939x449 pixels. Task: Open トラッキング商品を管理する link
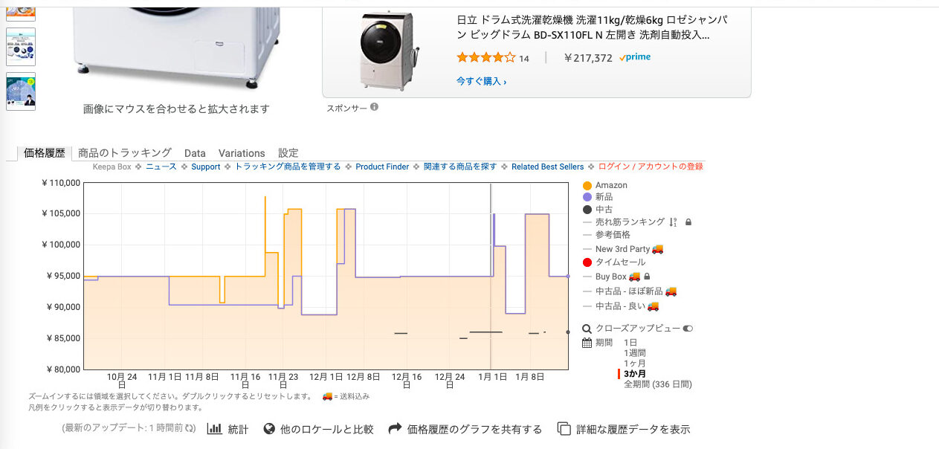click(288, 167)
